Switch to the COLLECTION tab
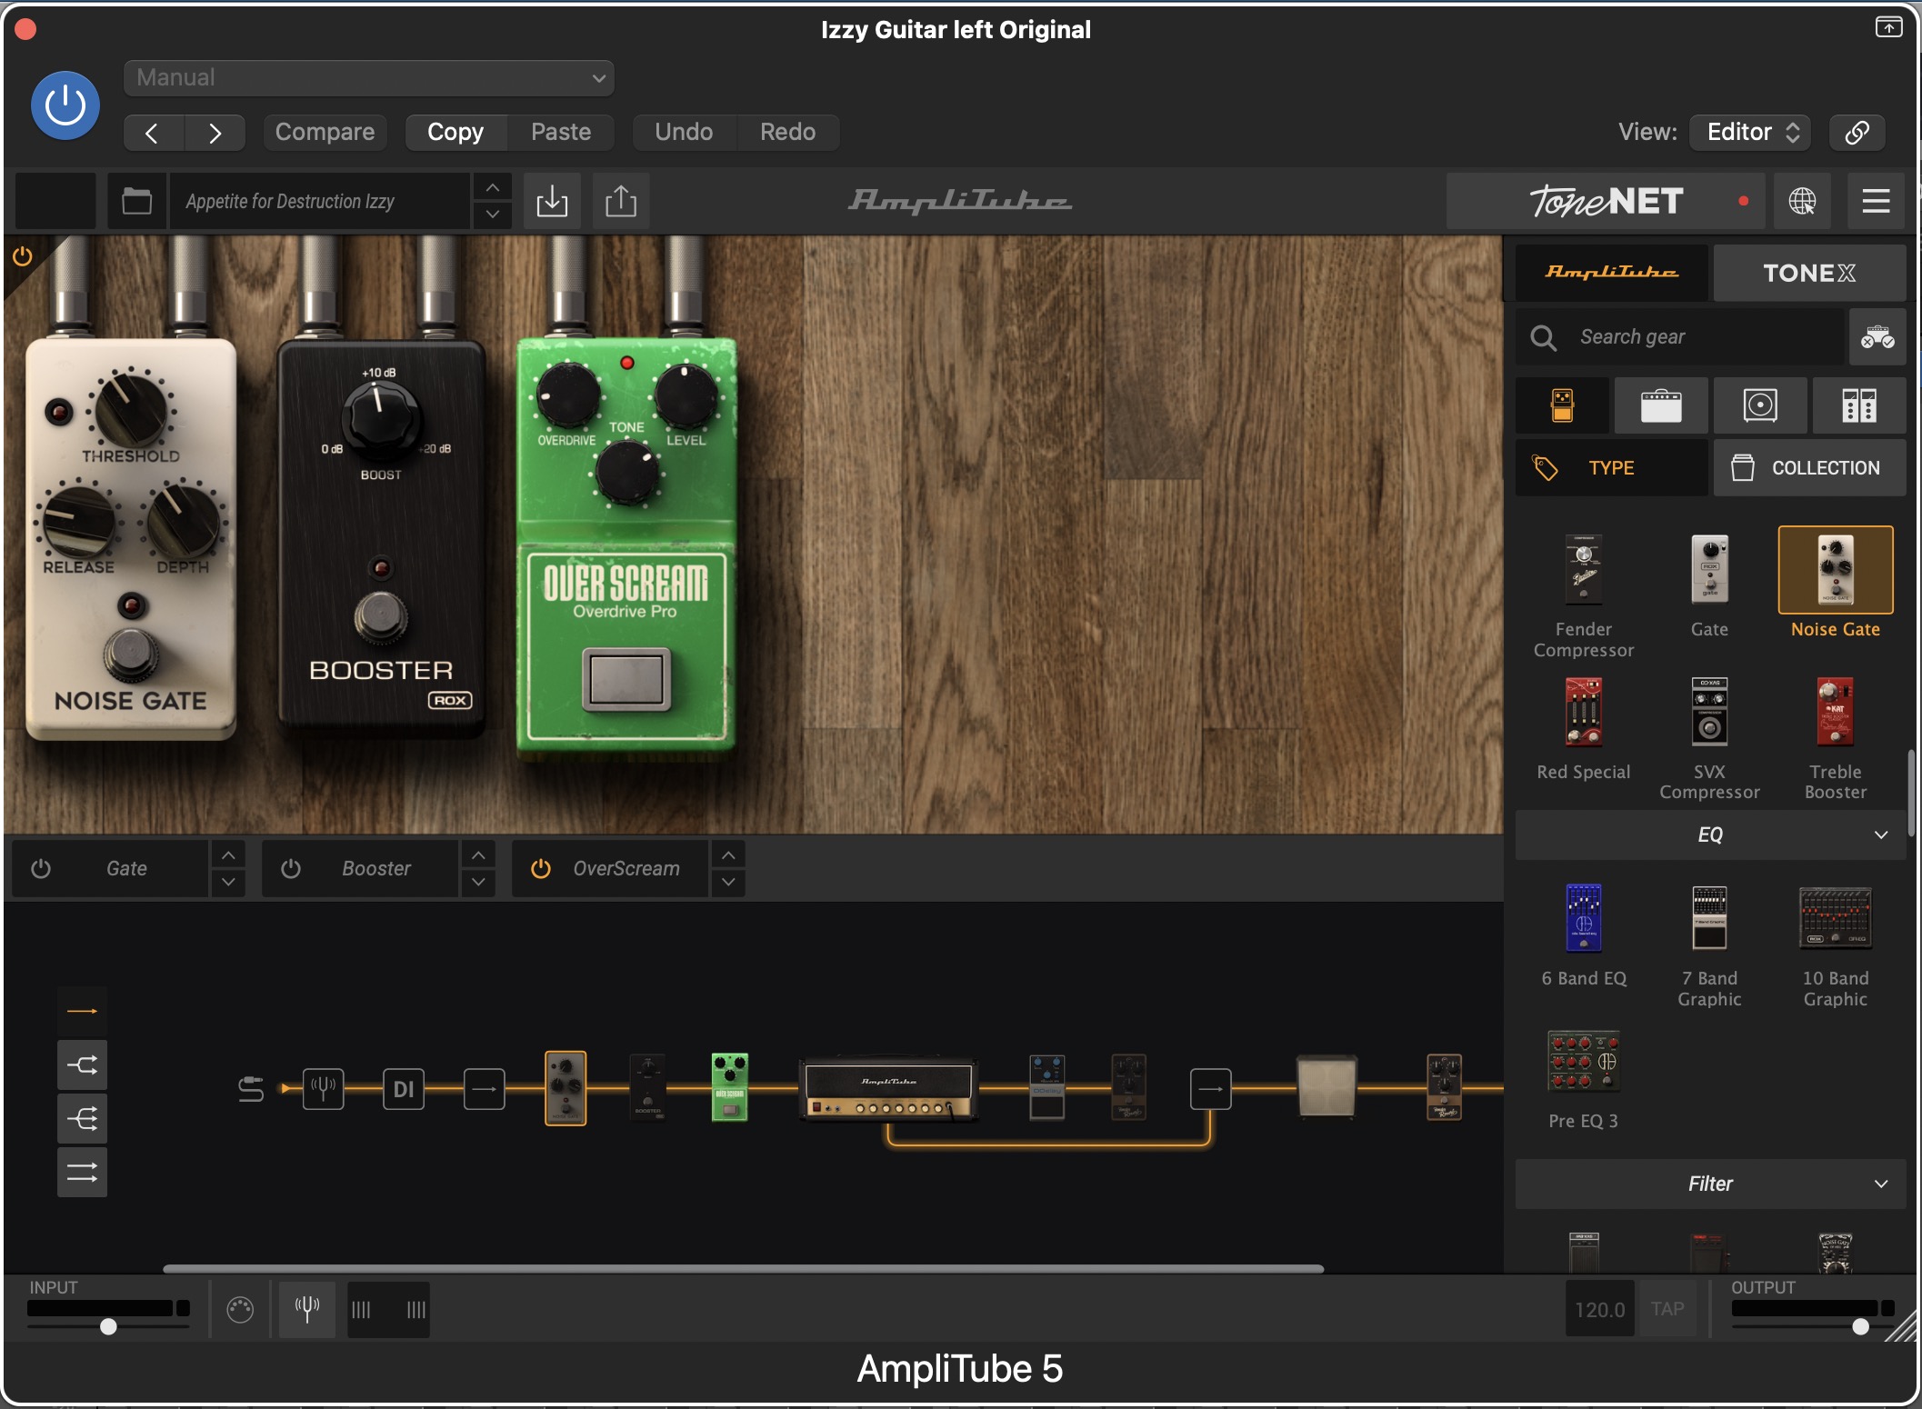1922x1409 pixels. pyautogui.click(x=1808, y=468)
